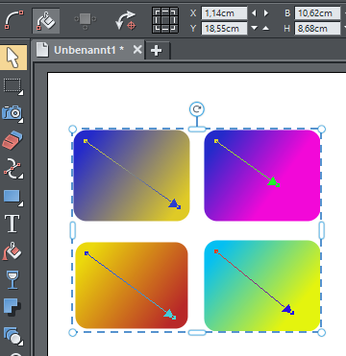Click the rotation arrows with target icon
346x356 pixels.
tap(125, 21)
